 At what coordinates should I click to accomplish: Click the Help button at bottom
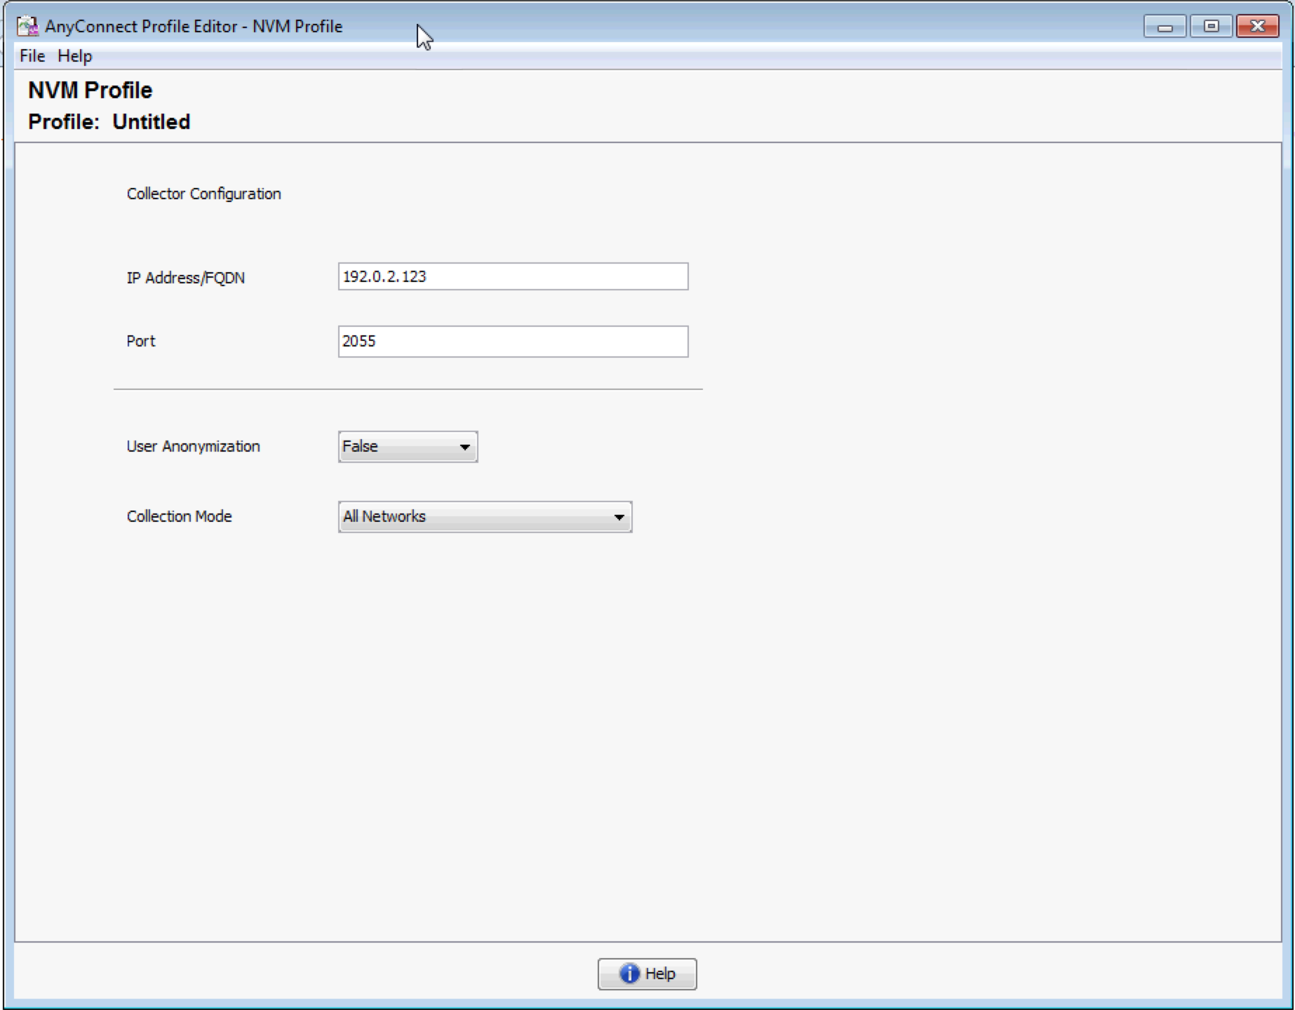point(647,974)
